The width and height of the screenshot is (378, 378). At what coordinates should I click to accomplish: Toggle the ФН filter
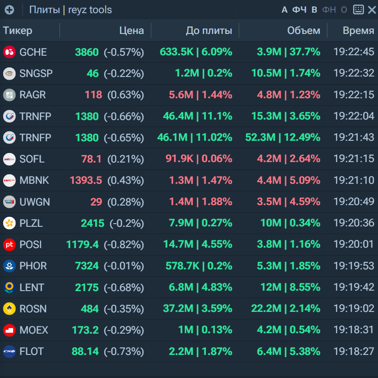[x=329, y=10]
